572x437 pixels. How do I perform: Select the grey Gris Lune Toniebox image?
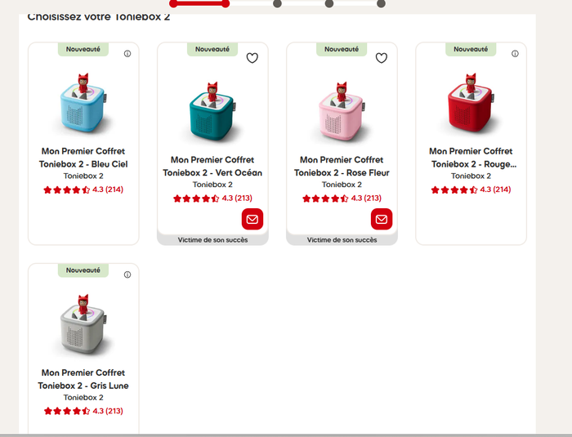coord(83,324)
